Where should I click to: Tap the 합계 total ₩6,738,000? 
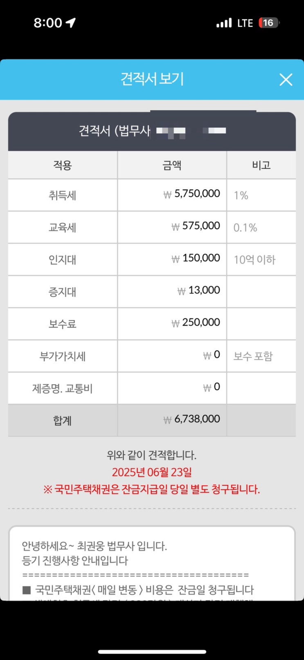point(191,419)
